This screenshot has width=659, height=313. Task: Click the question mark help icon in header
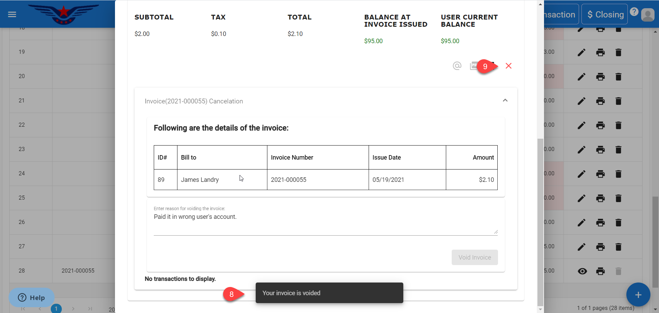(634, 12)
